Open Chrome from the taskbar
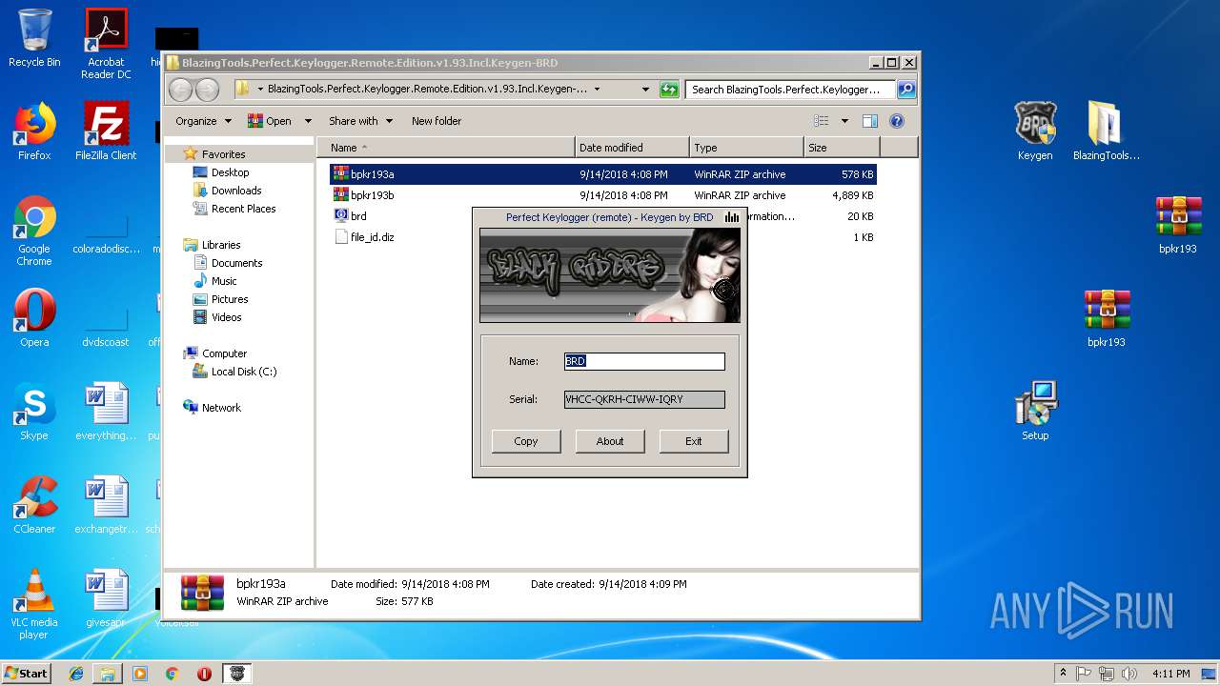 pyautogui.click(x=173, y=674)
